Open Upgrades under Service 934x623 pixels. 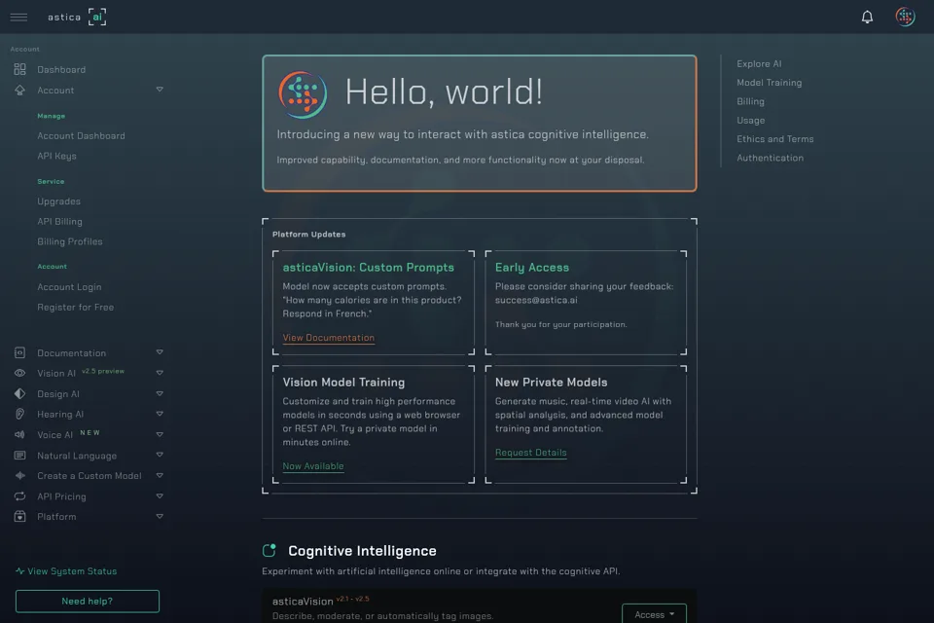point(58,202)
